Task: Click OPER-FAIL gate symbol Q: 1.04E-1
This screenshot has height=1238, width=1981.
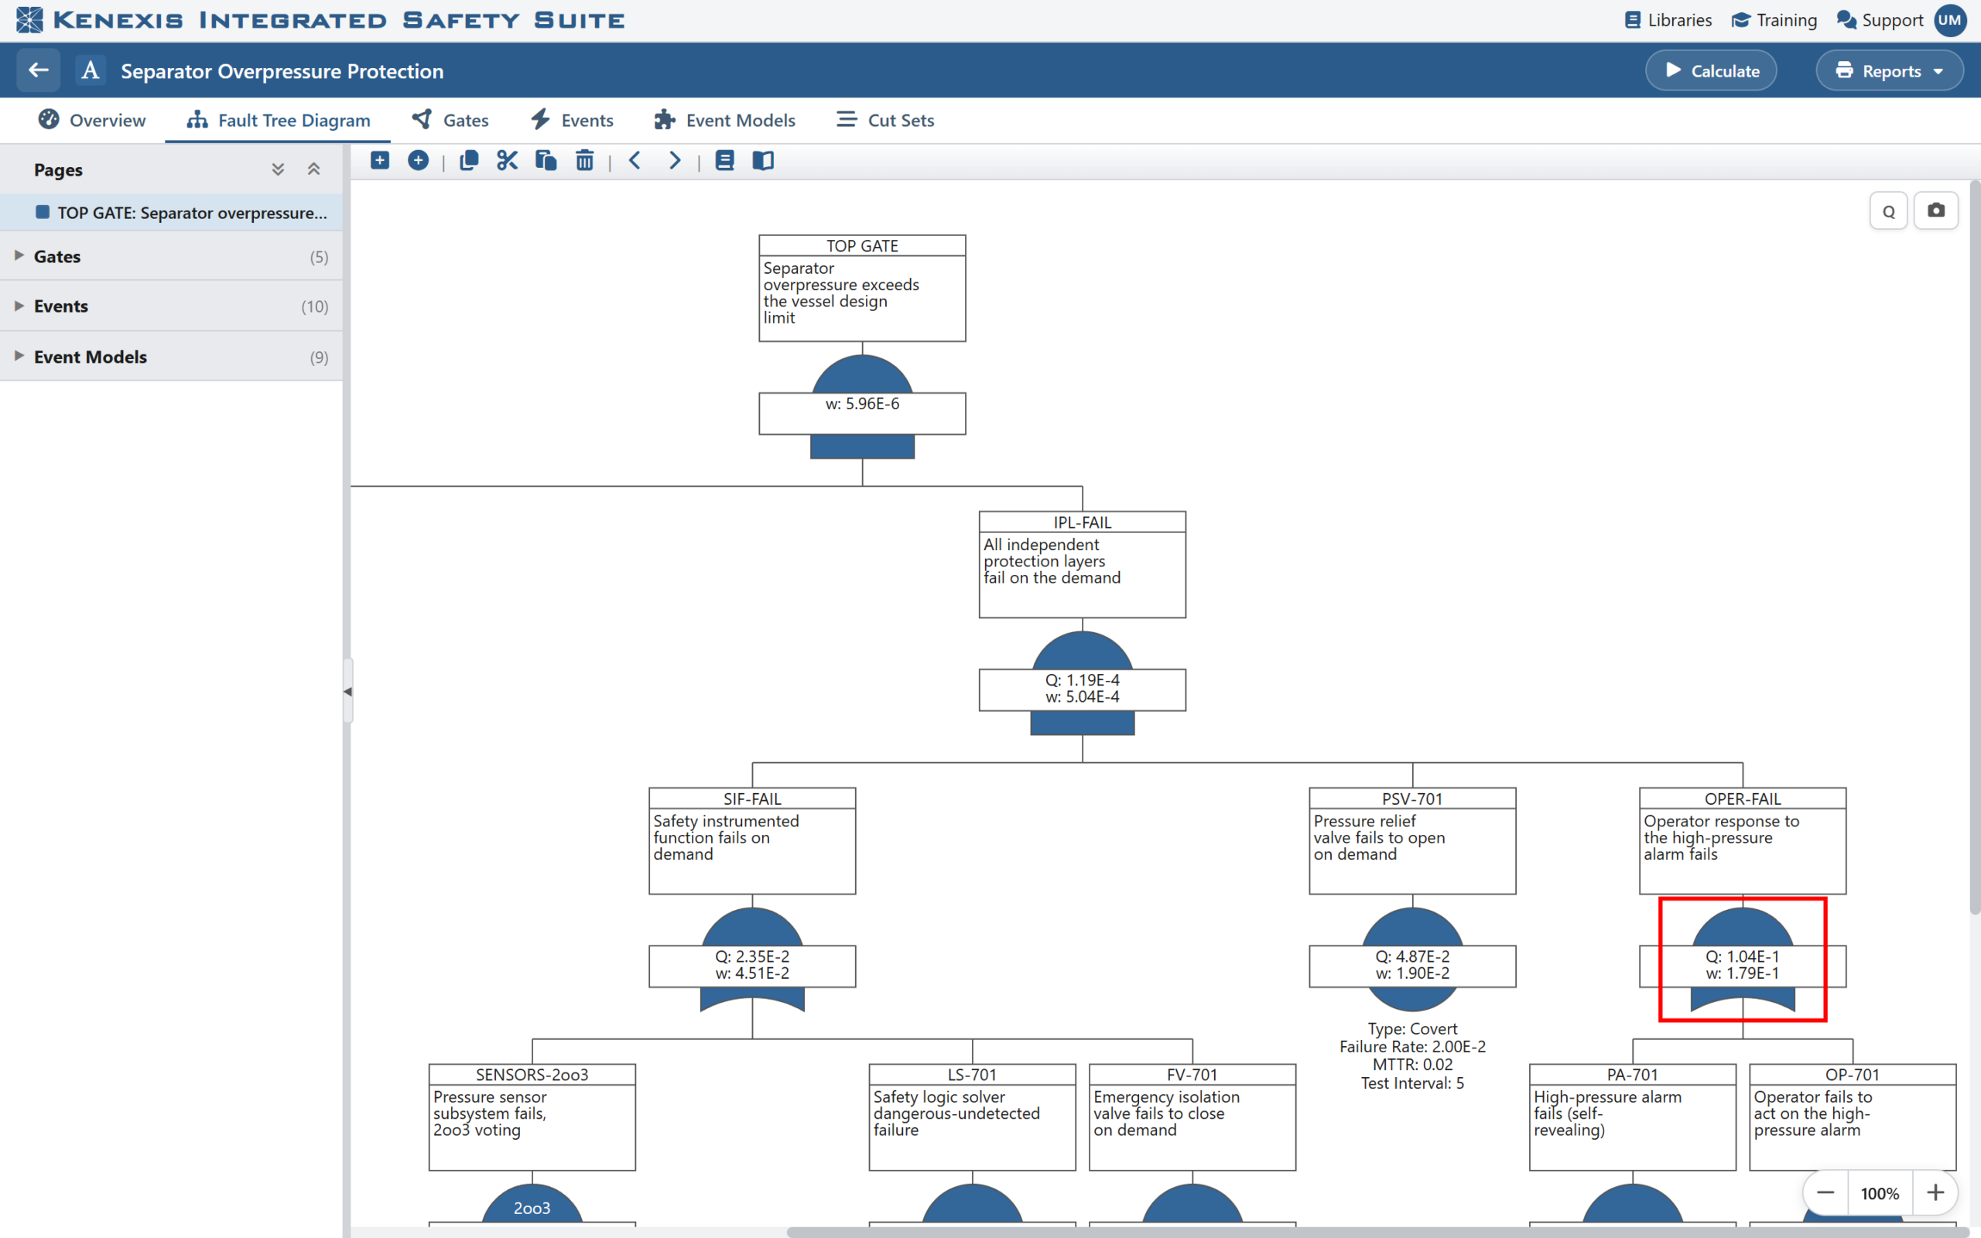Action: click(x=1742, y=960)
